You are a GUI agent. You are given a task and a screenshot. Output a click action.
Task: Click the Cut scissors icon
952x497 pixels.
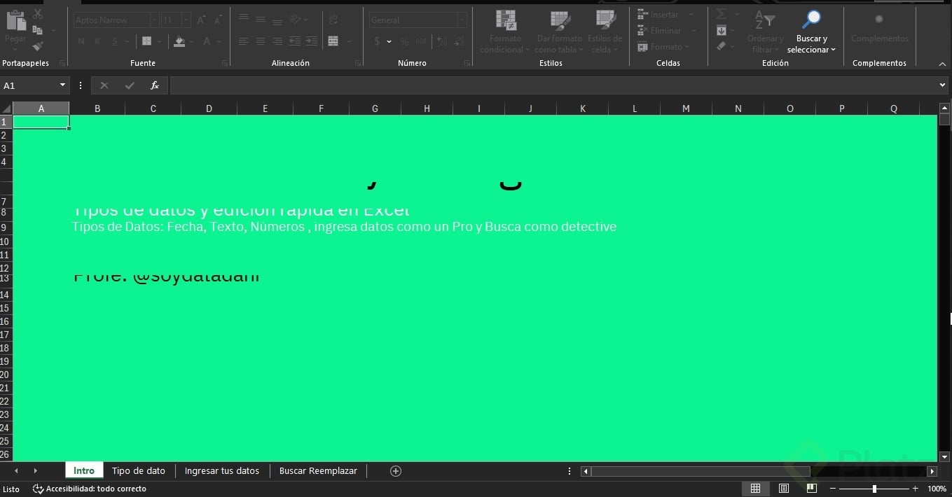38,15
